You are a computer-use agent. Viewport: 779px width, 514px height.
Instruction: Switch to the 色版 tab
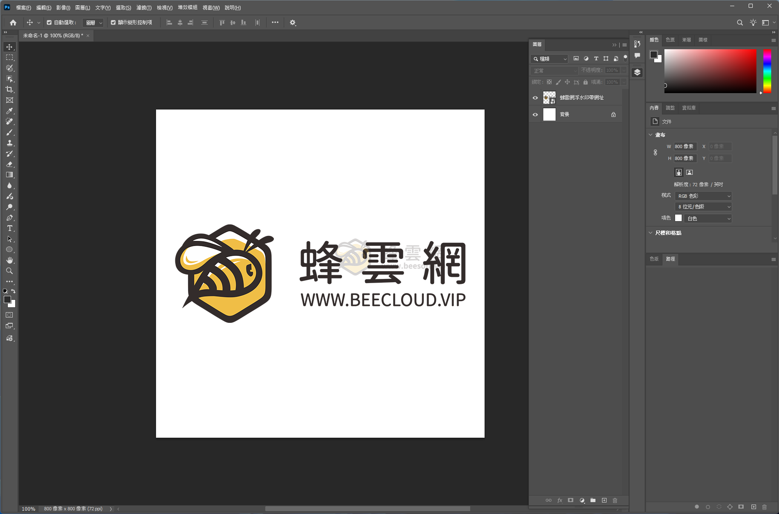click(654, 259)
